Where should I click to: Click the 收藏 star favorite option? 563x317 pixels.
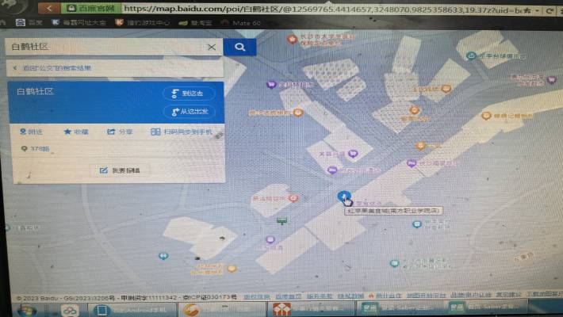coord(76,132)
